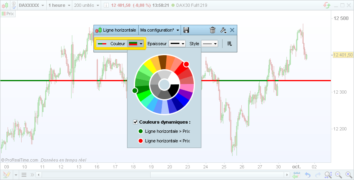Click the 12 401,50 price axis label

(x=343, y=55)
